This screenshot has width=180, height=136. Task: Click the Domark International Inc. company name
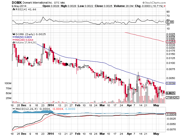tap(38, 3)
